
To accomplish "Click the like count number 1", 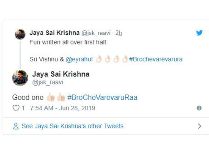I will coord(23,108).
